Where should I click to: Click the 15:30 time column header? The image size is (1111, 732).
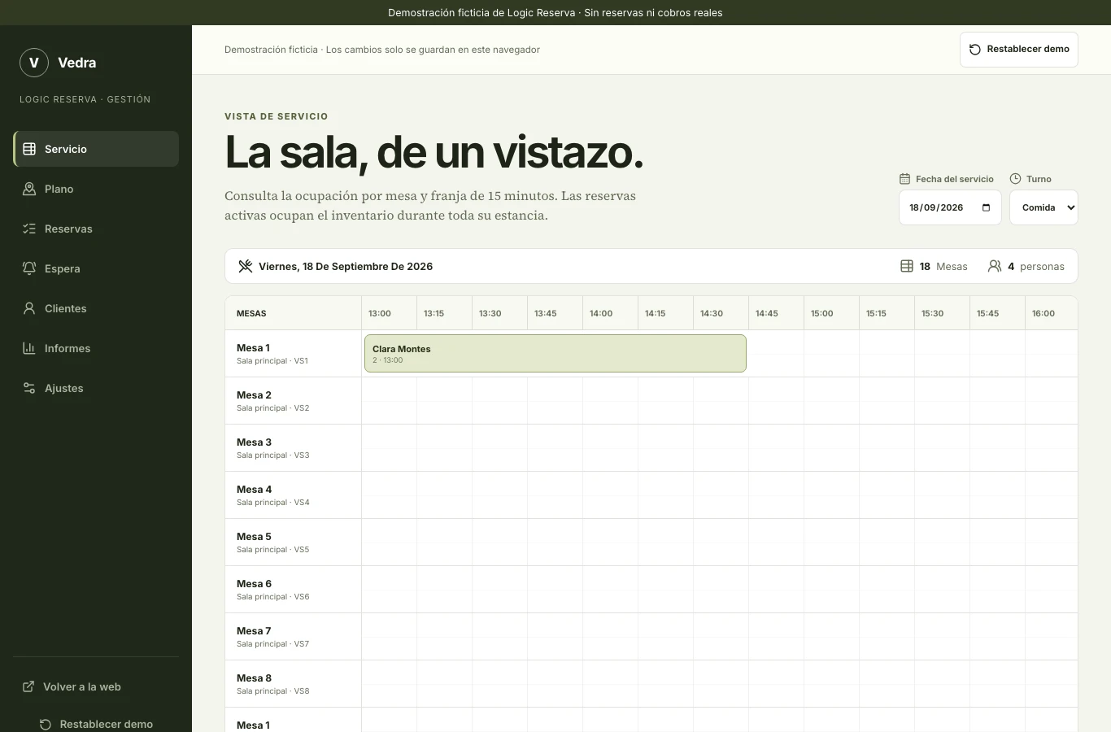point(943,313)
